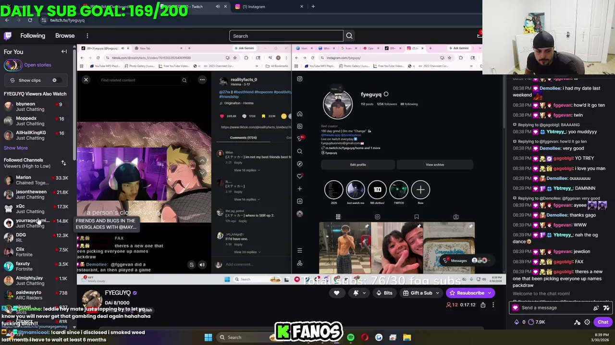This screenshot has height=345, width=615.
Task: Open File Explorer from the taskbar
Action: [407, 337]
